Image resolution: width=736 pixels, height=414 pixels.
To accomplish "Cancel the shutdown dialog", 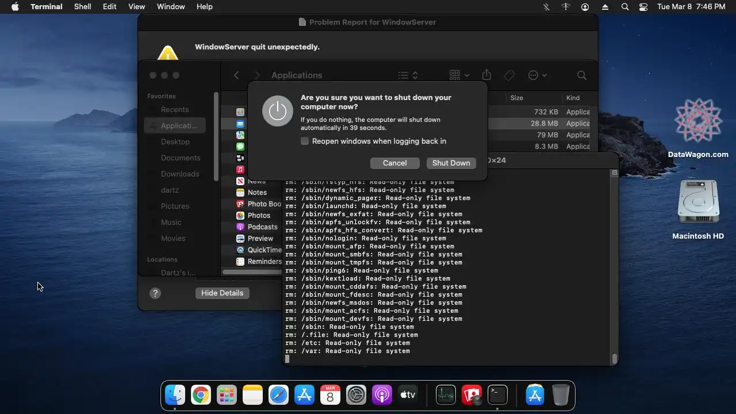I will point(394,163).
